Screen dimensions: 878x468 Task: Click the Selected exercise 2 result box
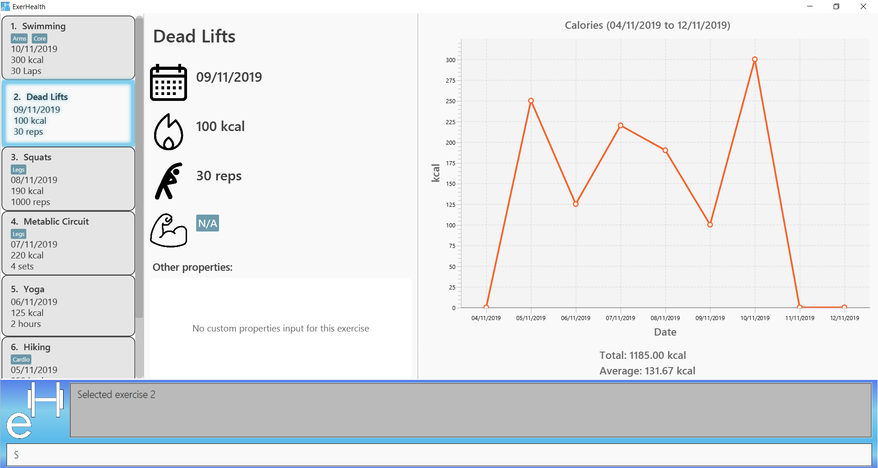tap(471, 410)
